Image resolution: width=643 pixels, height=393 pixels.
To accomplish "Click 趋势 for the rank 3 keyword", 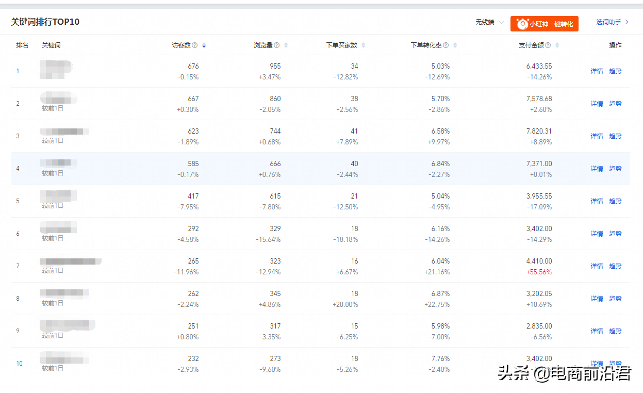I will tap(615, 136).
